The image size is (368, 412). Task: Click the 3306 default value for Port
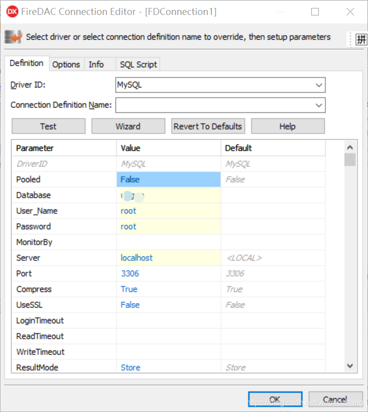[235, 274]
